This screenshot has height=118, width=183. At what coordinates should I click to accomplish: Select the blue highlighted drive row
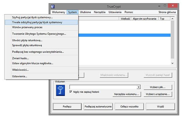click(124, 35)
